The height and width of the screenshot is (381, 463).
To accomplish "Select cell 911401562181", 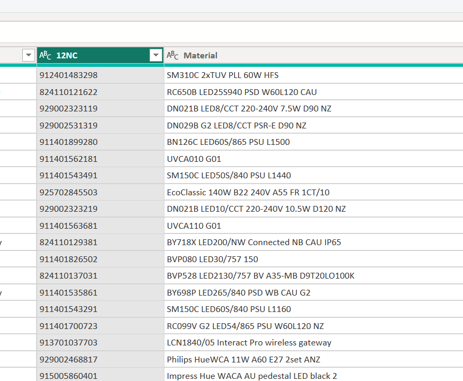I will tap(100, 159).
